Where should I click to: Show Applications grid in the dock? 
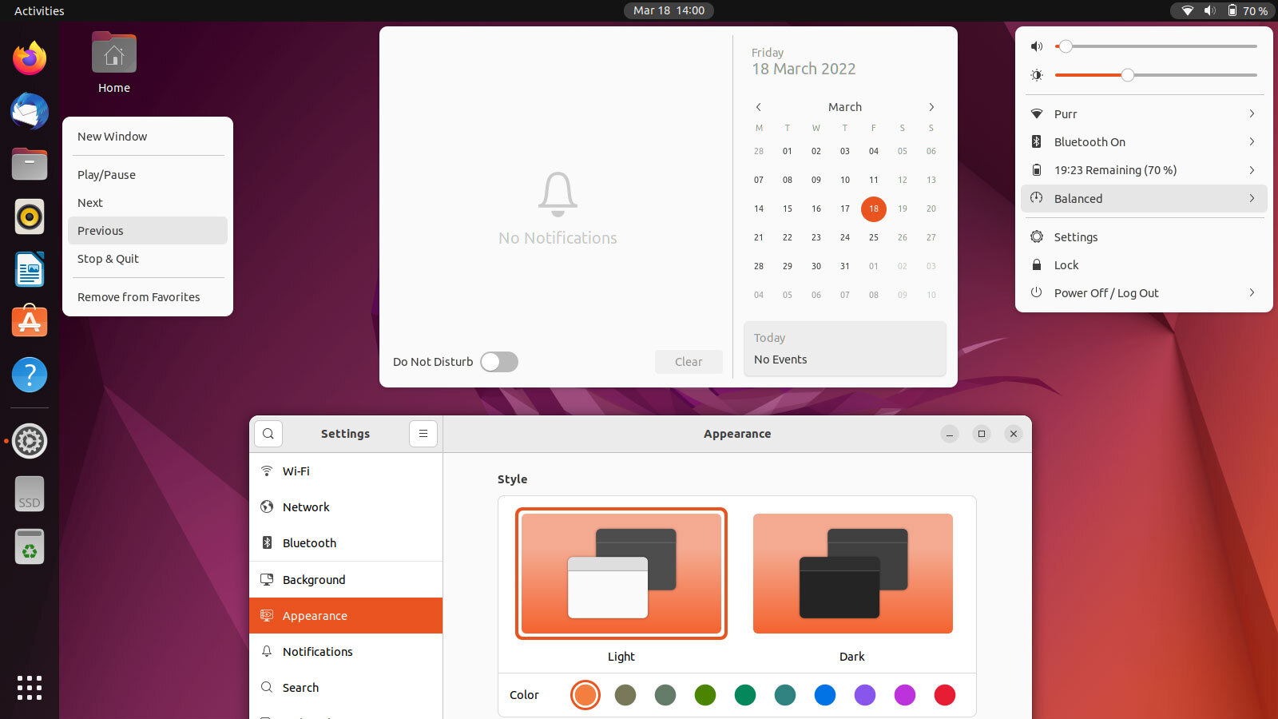pyautogui.click(x=30, y=688)
